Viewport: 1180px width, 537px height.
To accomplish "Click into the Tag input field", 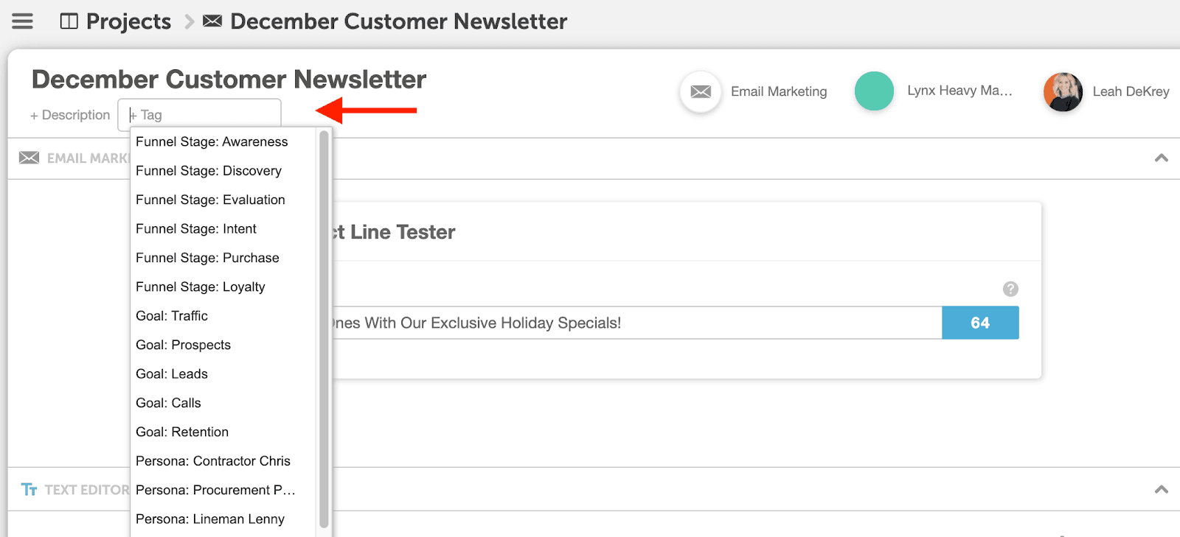I will [199, 115].
